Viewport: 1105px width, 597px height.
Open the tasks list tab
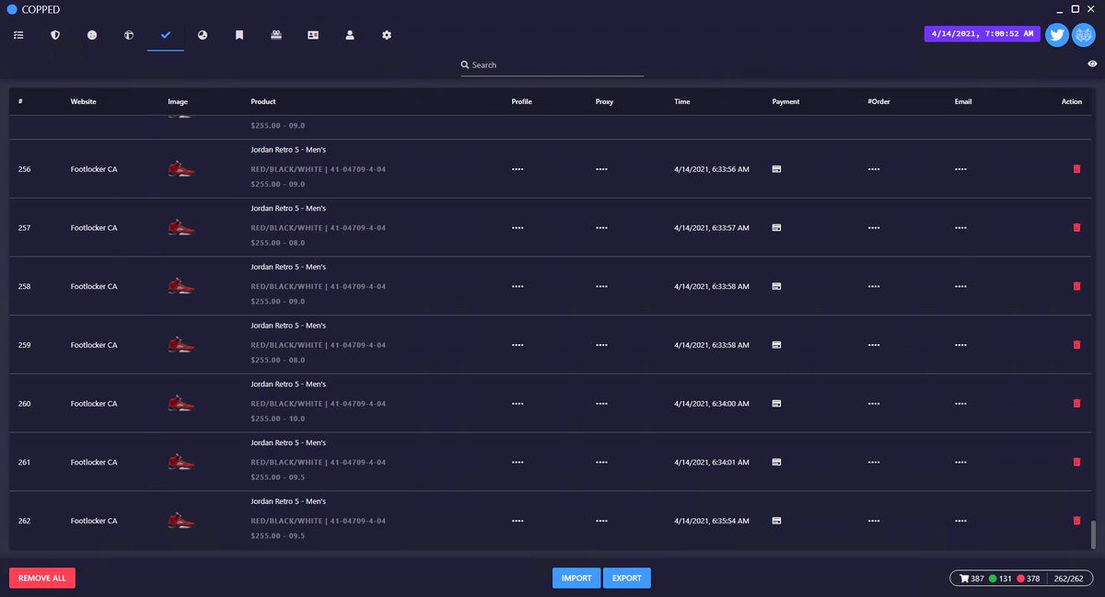coord(18,35)
